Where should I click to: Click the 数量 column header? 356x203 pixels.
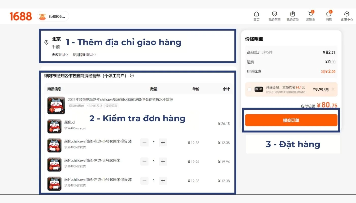coord(154,89)
